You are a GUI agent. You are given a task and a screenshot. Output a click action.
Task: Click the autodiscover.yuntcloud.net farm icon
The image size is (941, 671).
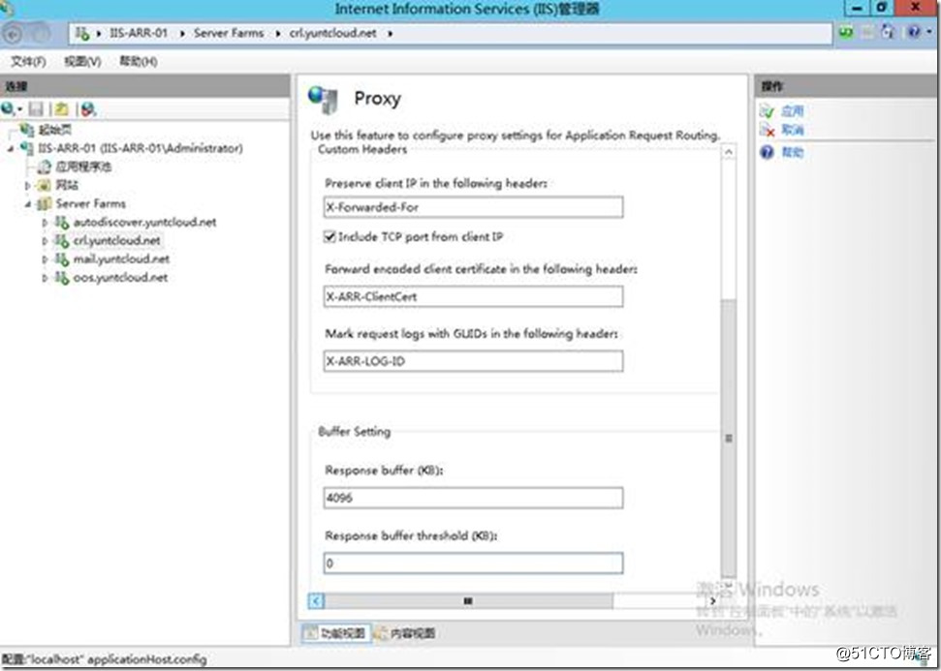coord(62,223)
